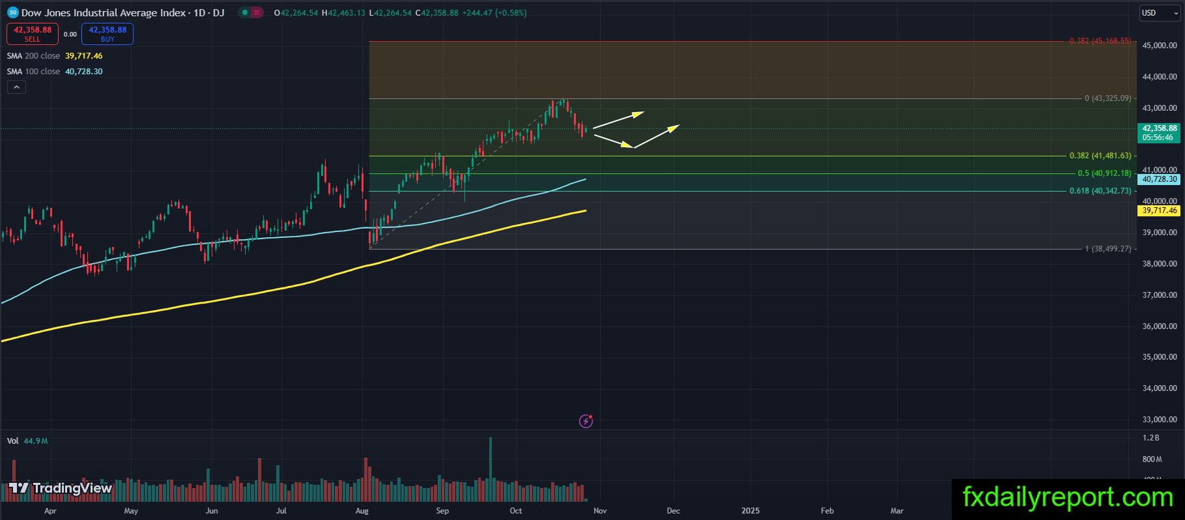The width and height of the screenshot is (1185, 520).
Task: Click the Sep label on time axis
Action: tap(442, 511)
